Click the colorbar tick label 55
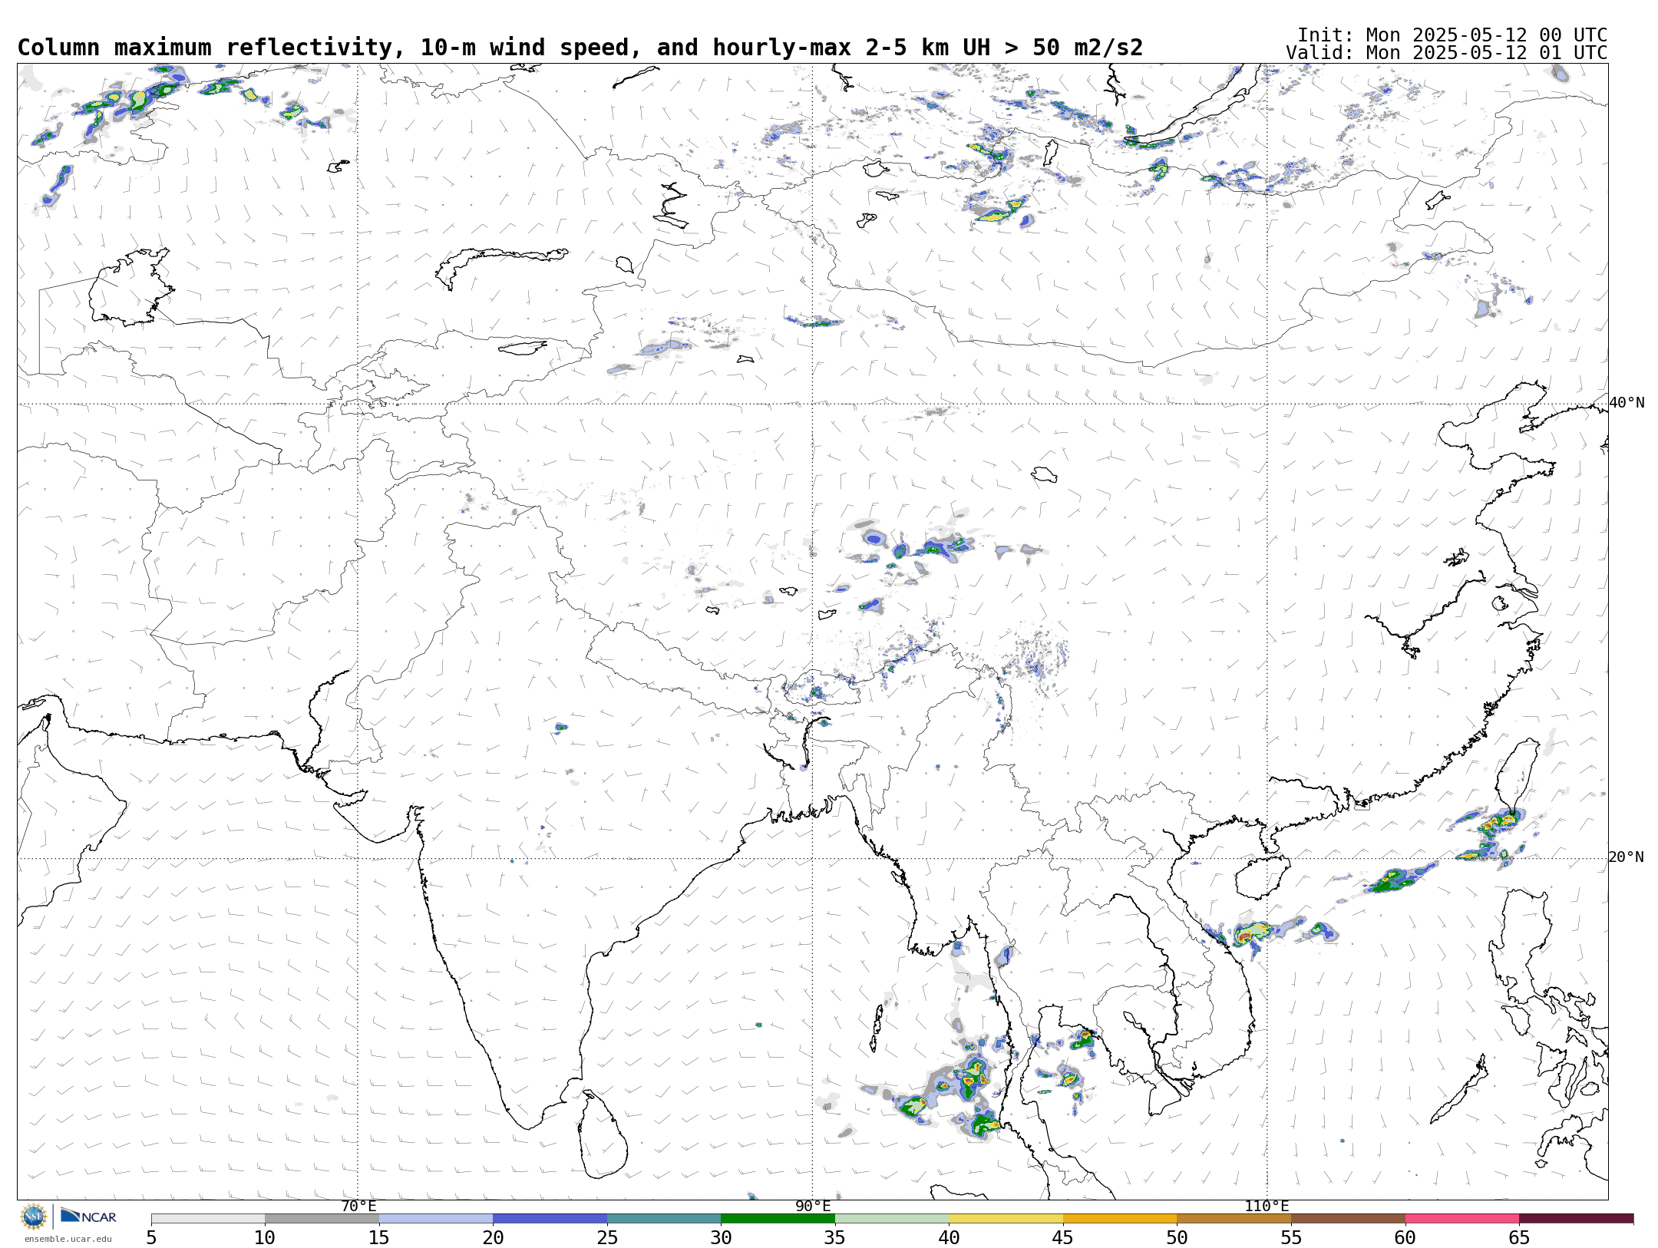Screen dimensions: 1658x1248 pos(1291,1238)
